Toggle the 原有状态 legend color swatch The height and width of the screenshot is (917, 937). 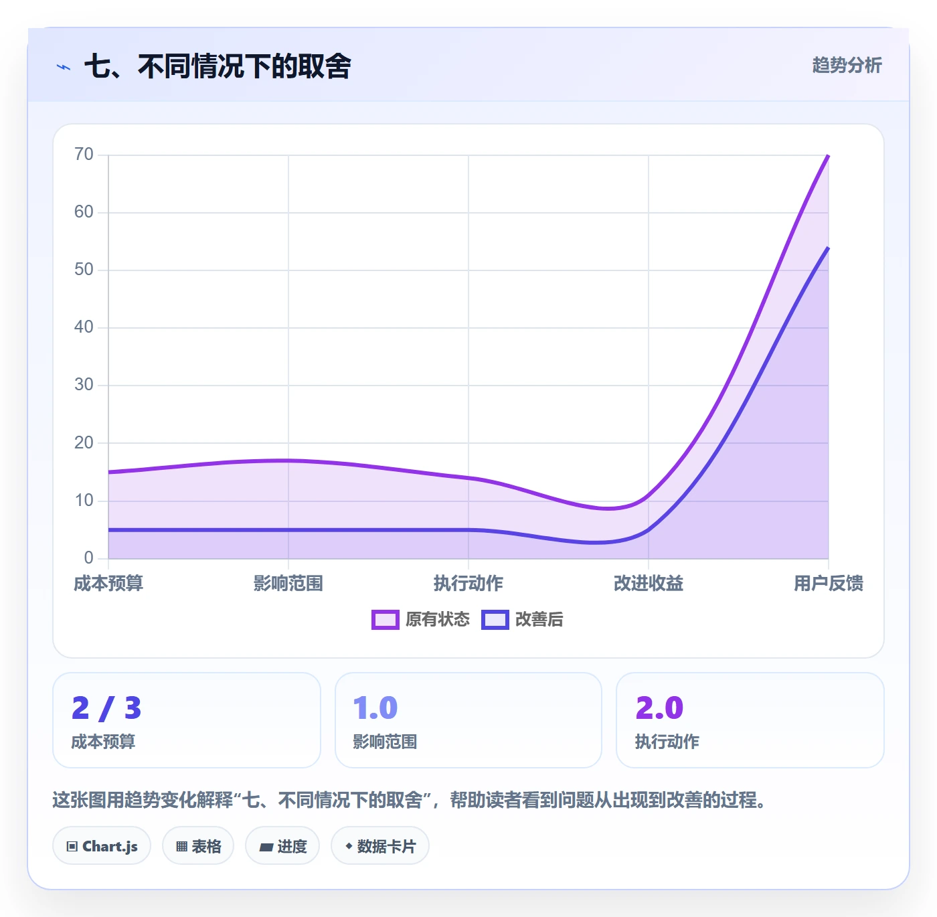pyautogui.click(x=385, y=620)
